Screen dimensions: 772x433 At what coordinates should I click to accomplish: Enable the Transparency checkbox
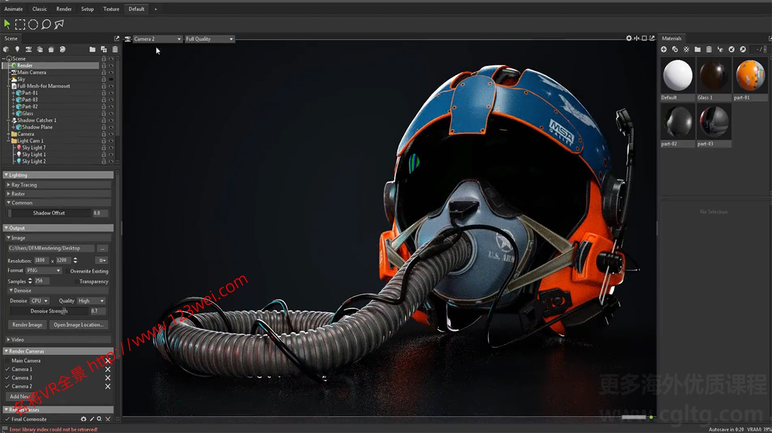pos(76,281)
